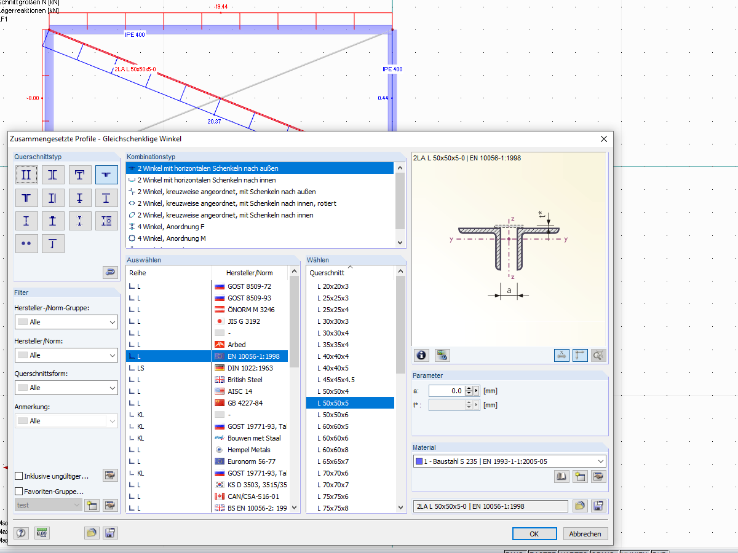Pick the I-section with top cap plate type
The width and height of the screenshot is (738, 553).
pos(53,221)
